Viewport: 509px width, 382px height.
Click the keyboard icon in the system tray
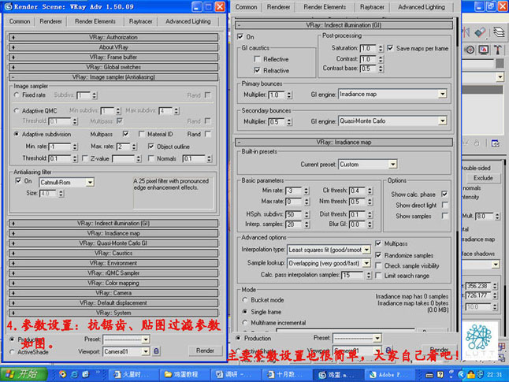click(429, 375)
